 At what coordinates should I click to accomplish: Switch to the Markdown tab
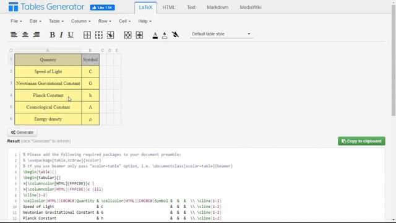[218, 7]
